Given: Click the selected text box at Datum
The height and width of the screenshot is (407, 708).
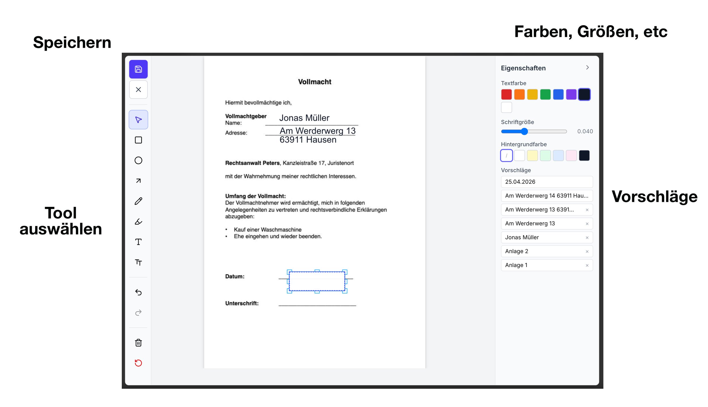Looking at the screenshot, I should point(317,281).
